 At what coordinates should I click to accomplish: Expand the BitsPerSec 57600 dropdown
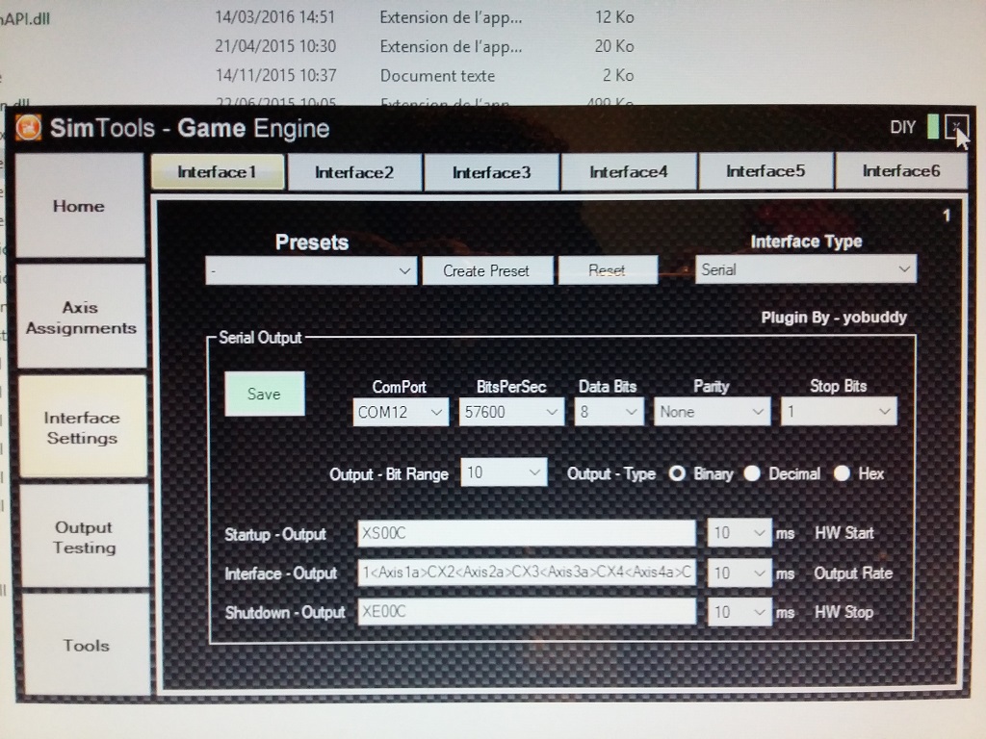coord(511,412)
